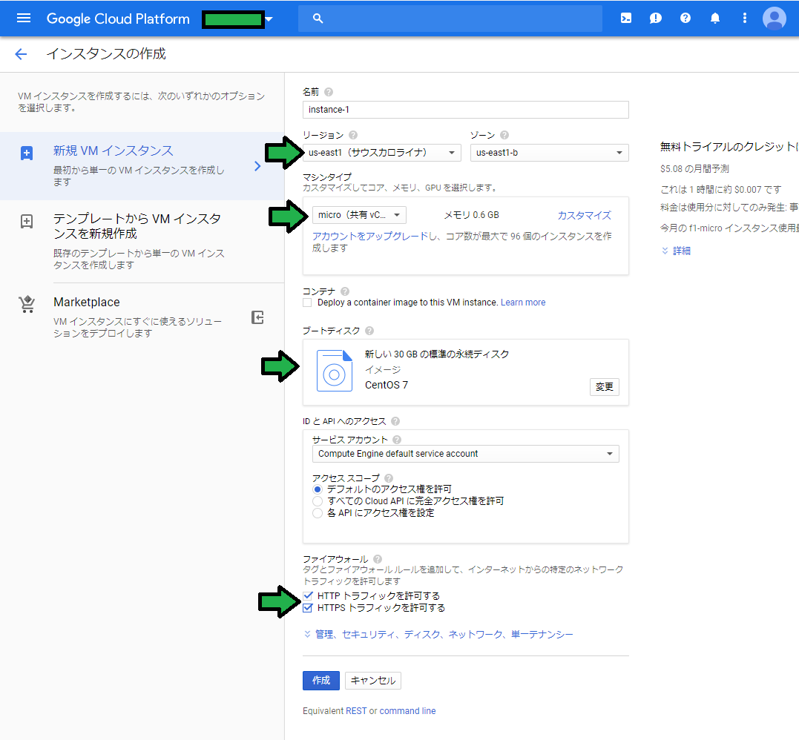Click help icon next to サービス アカウント
Image resolution: width=799 pixels, height=740 pixels.
(x=397, y=440)
